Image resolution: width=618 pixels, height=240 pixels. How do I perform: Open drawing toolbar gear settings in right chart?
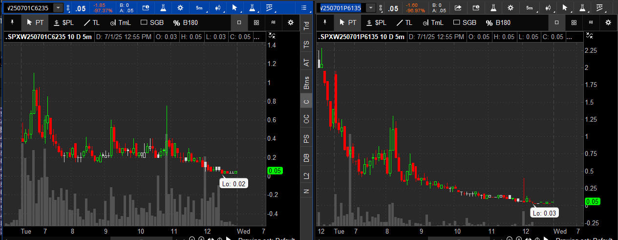[x=608, y=22]
